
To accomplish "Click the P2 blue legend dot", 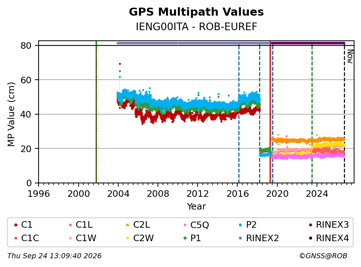I will (x=241, y=225).
